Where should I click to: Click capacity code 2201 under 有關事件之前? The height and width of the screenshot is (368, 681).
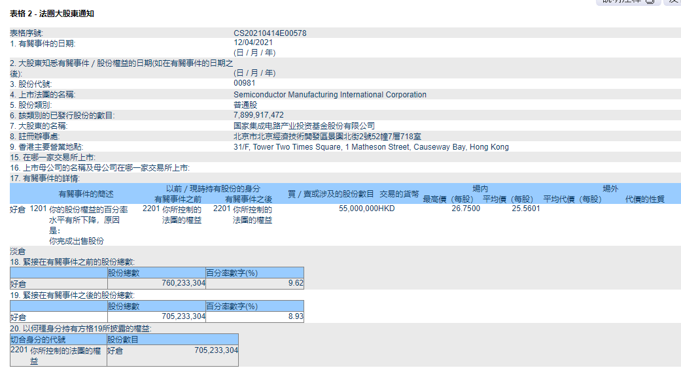(x=151, y=209)
